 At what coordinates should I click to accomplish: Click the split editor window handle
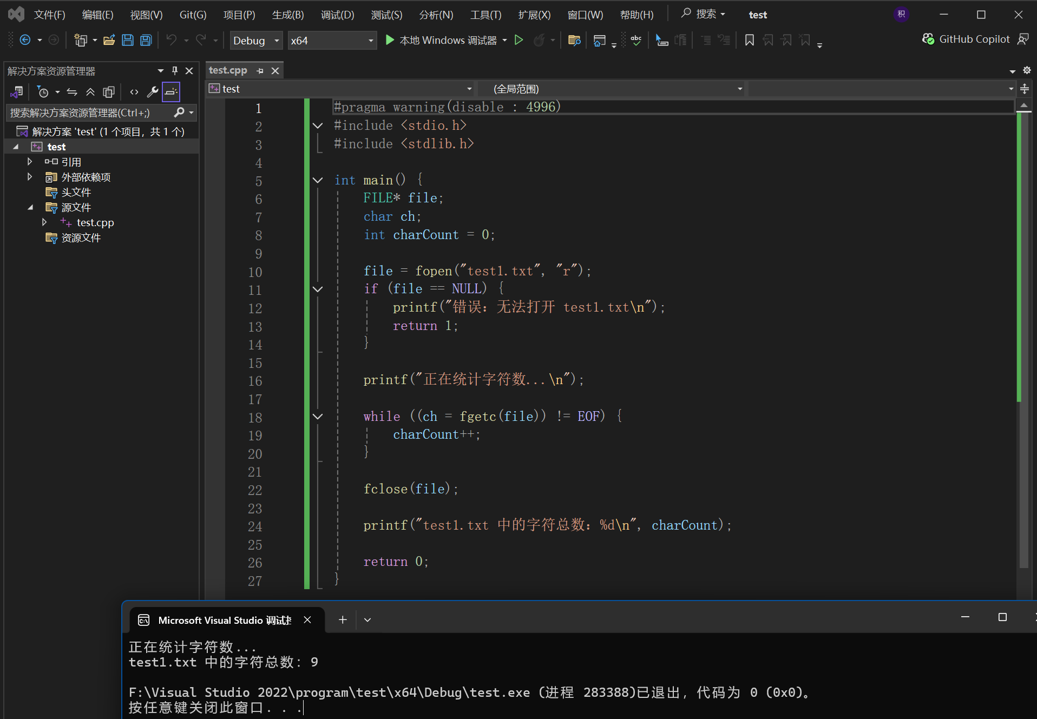[1025, 89]
